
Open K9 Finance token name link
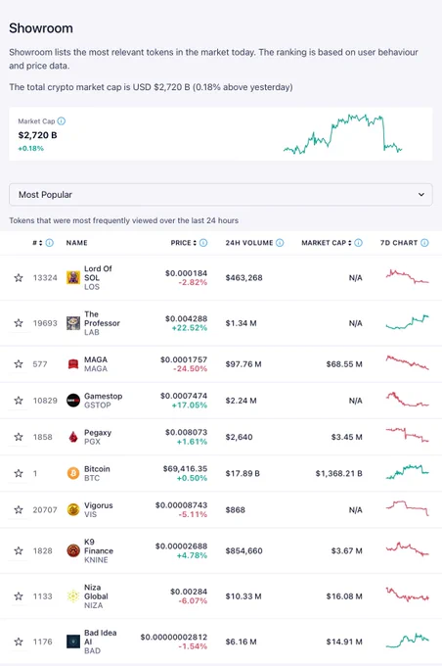tap(99, 547)
